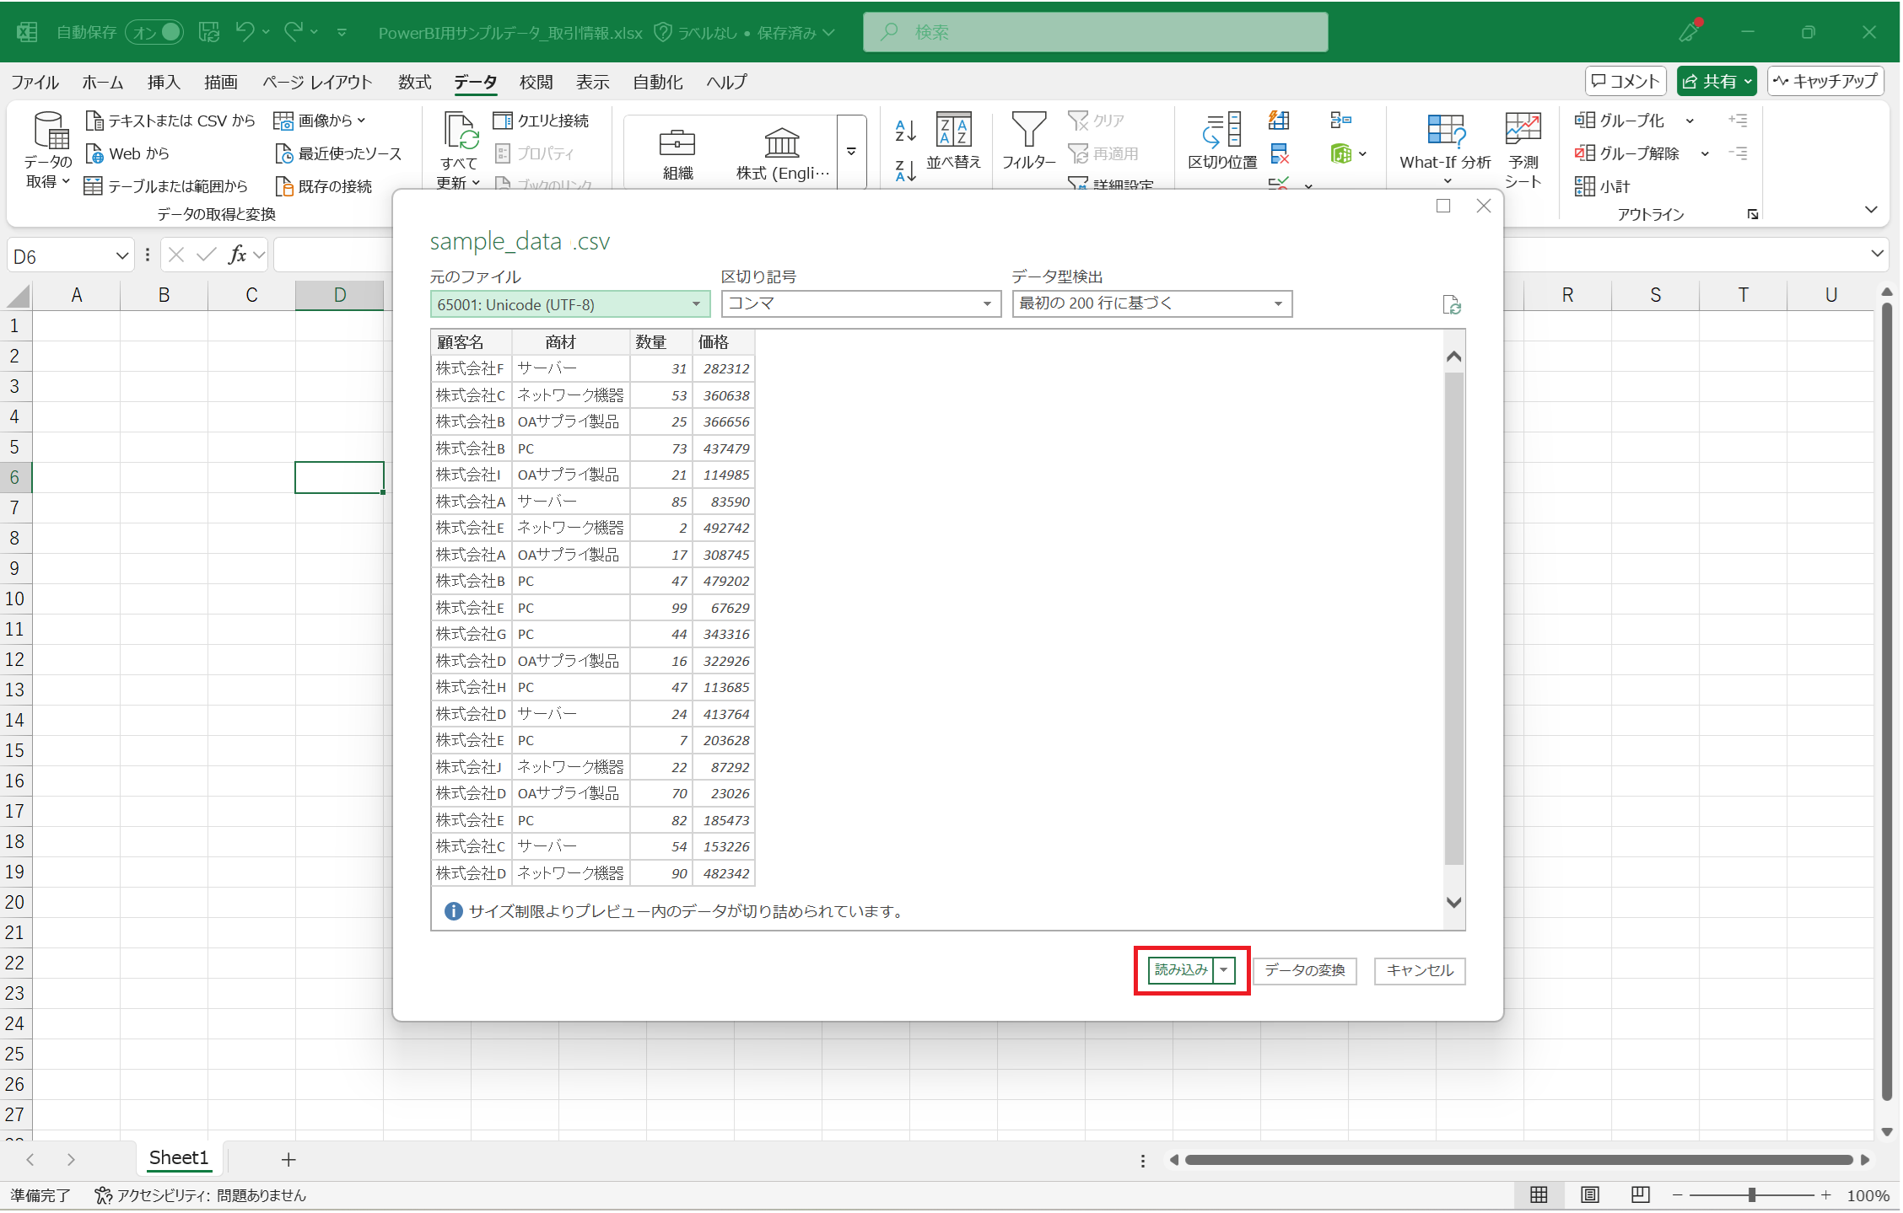
Task: Click the refresh preview icon in dialog
Action: coord(1451,304)
